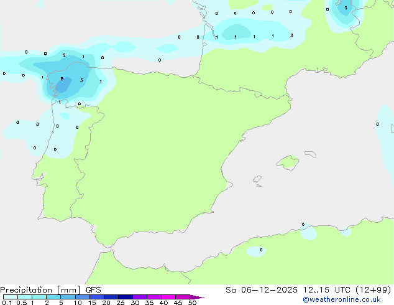Select the legend swatch between 1 and 2
Viewport: 394px width, 305px height.
[39, 297]
